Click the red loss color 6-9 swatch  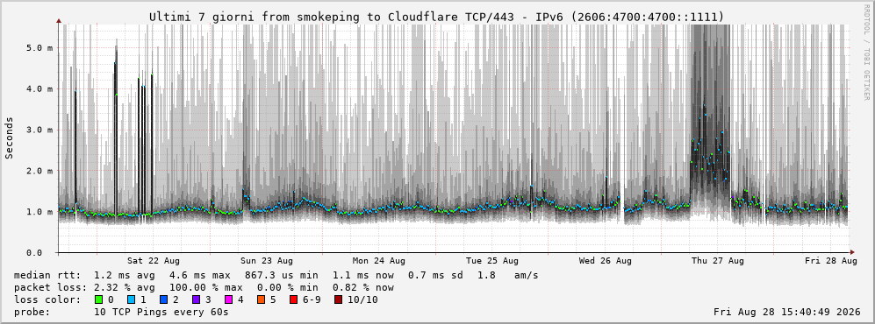293,300
